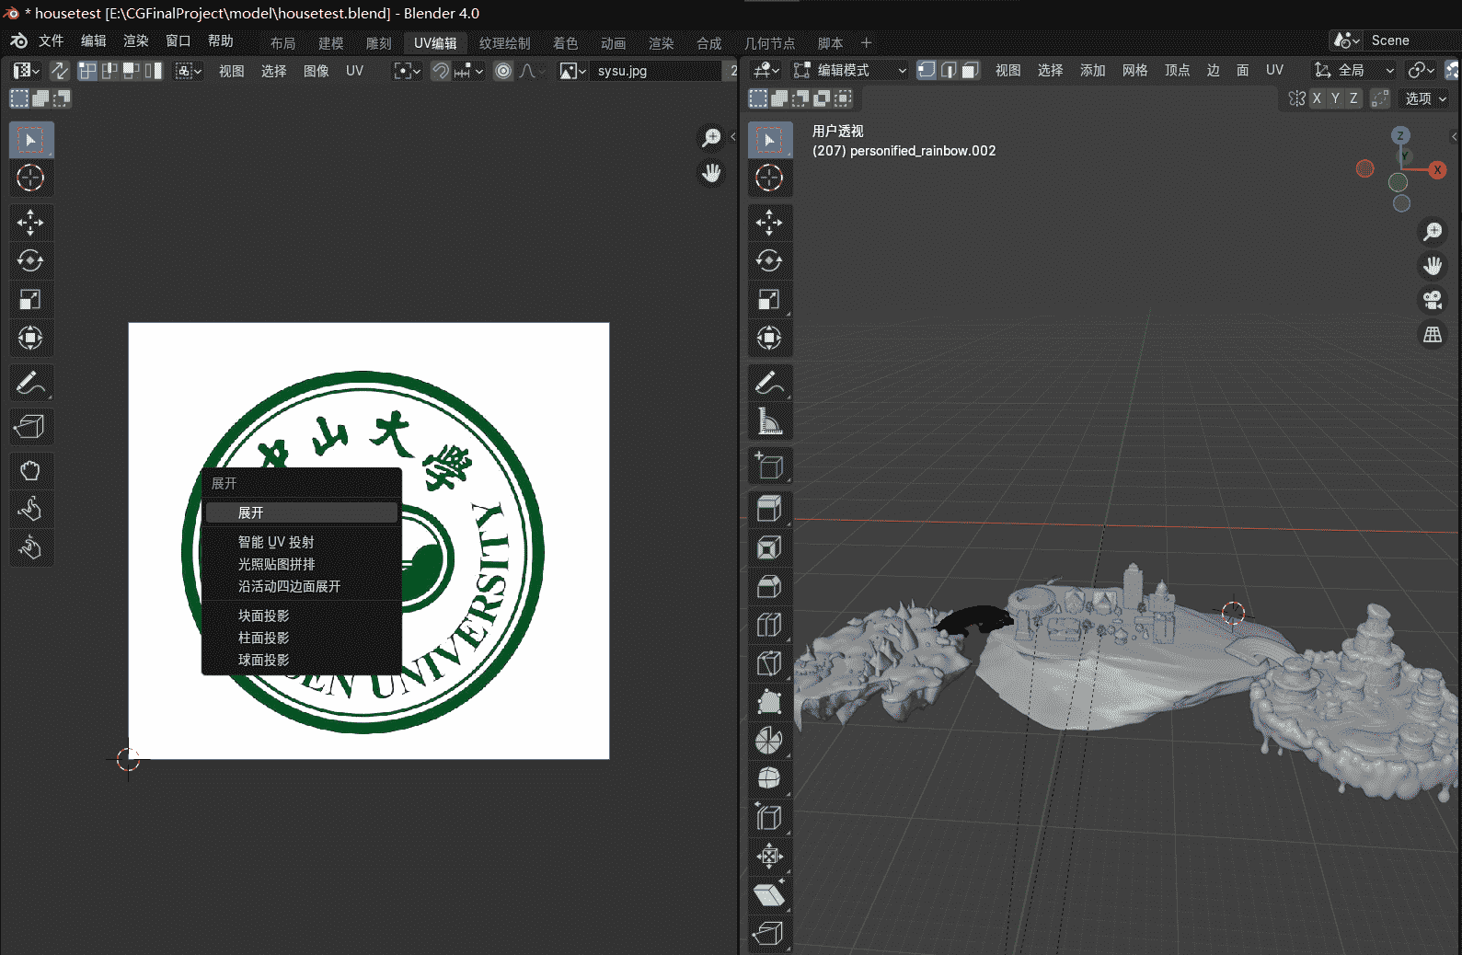The height and width of the screenshot is (955, 1462).
Task: Toggle proportional editing in the UV editor
Action: pyautogui.click(x=503, y=70)
